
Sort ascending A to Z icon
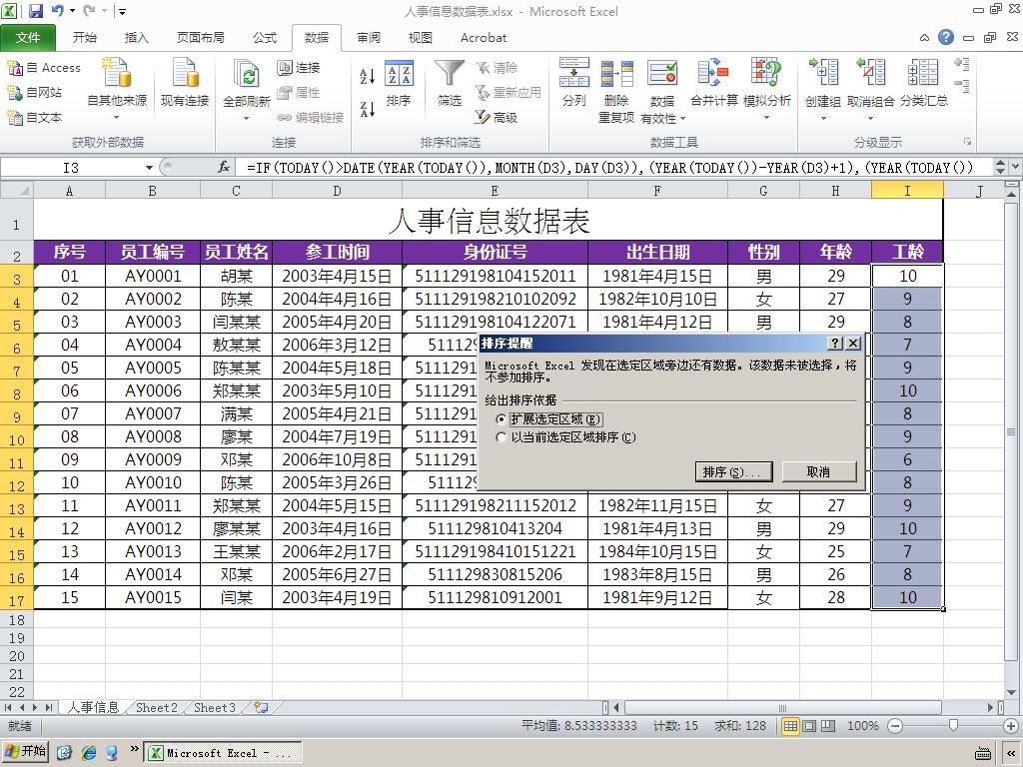click(368, 76)
